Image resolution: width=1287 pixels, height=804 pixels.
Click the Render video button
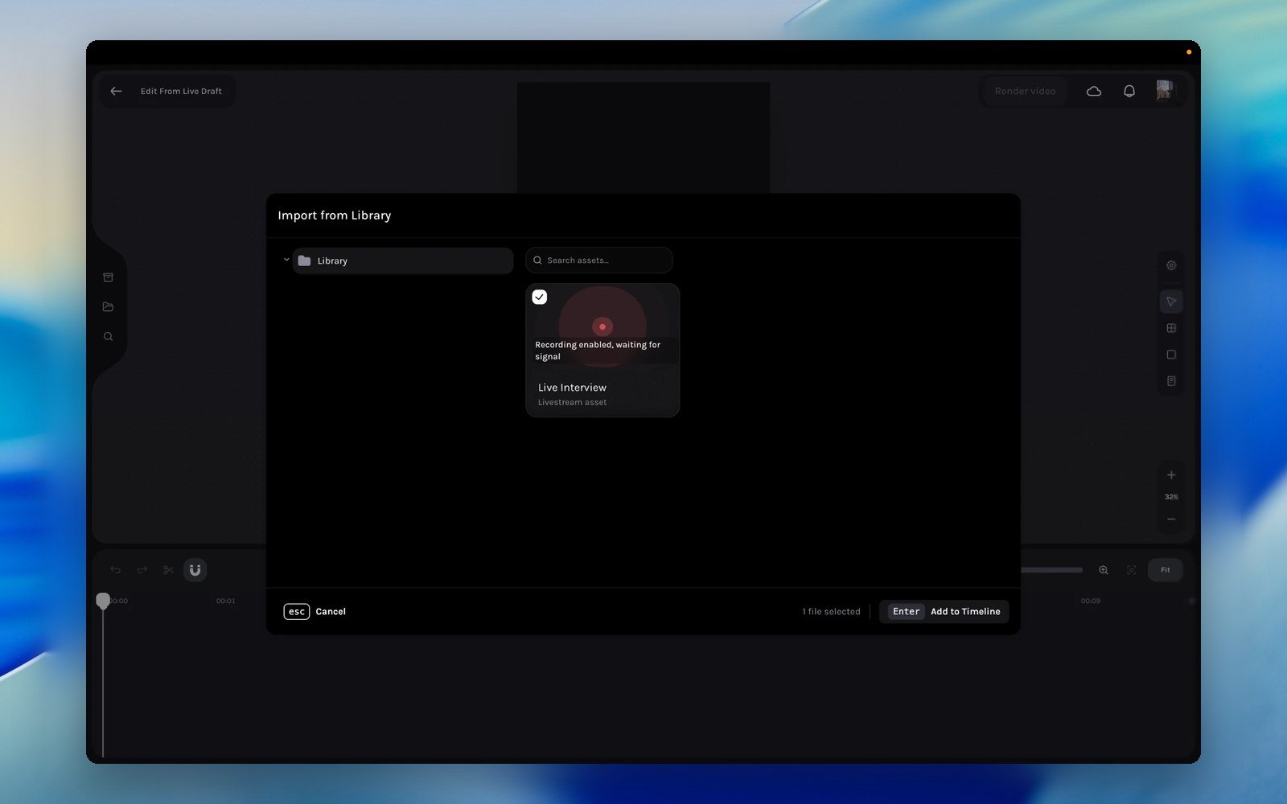coord(1025,91)
